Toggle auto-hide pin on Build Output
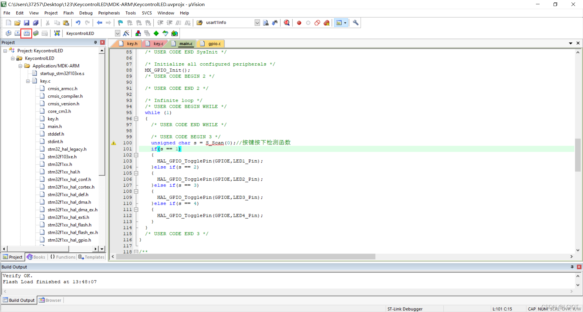This screenshot has height=312, width=583. coord(572,267)
